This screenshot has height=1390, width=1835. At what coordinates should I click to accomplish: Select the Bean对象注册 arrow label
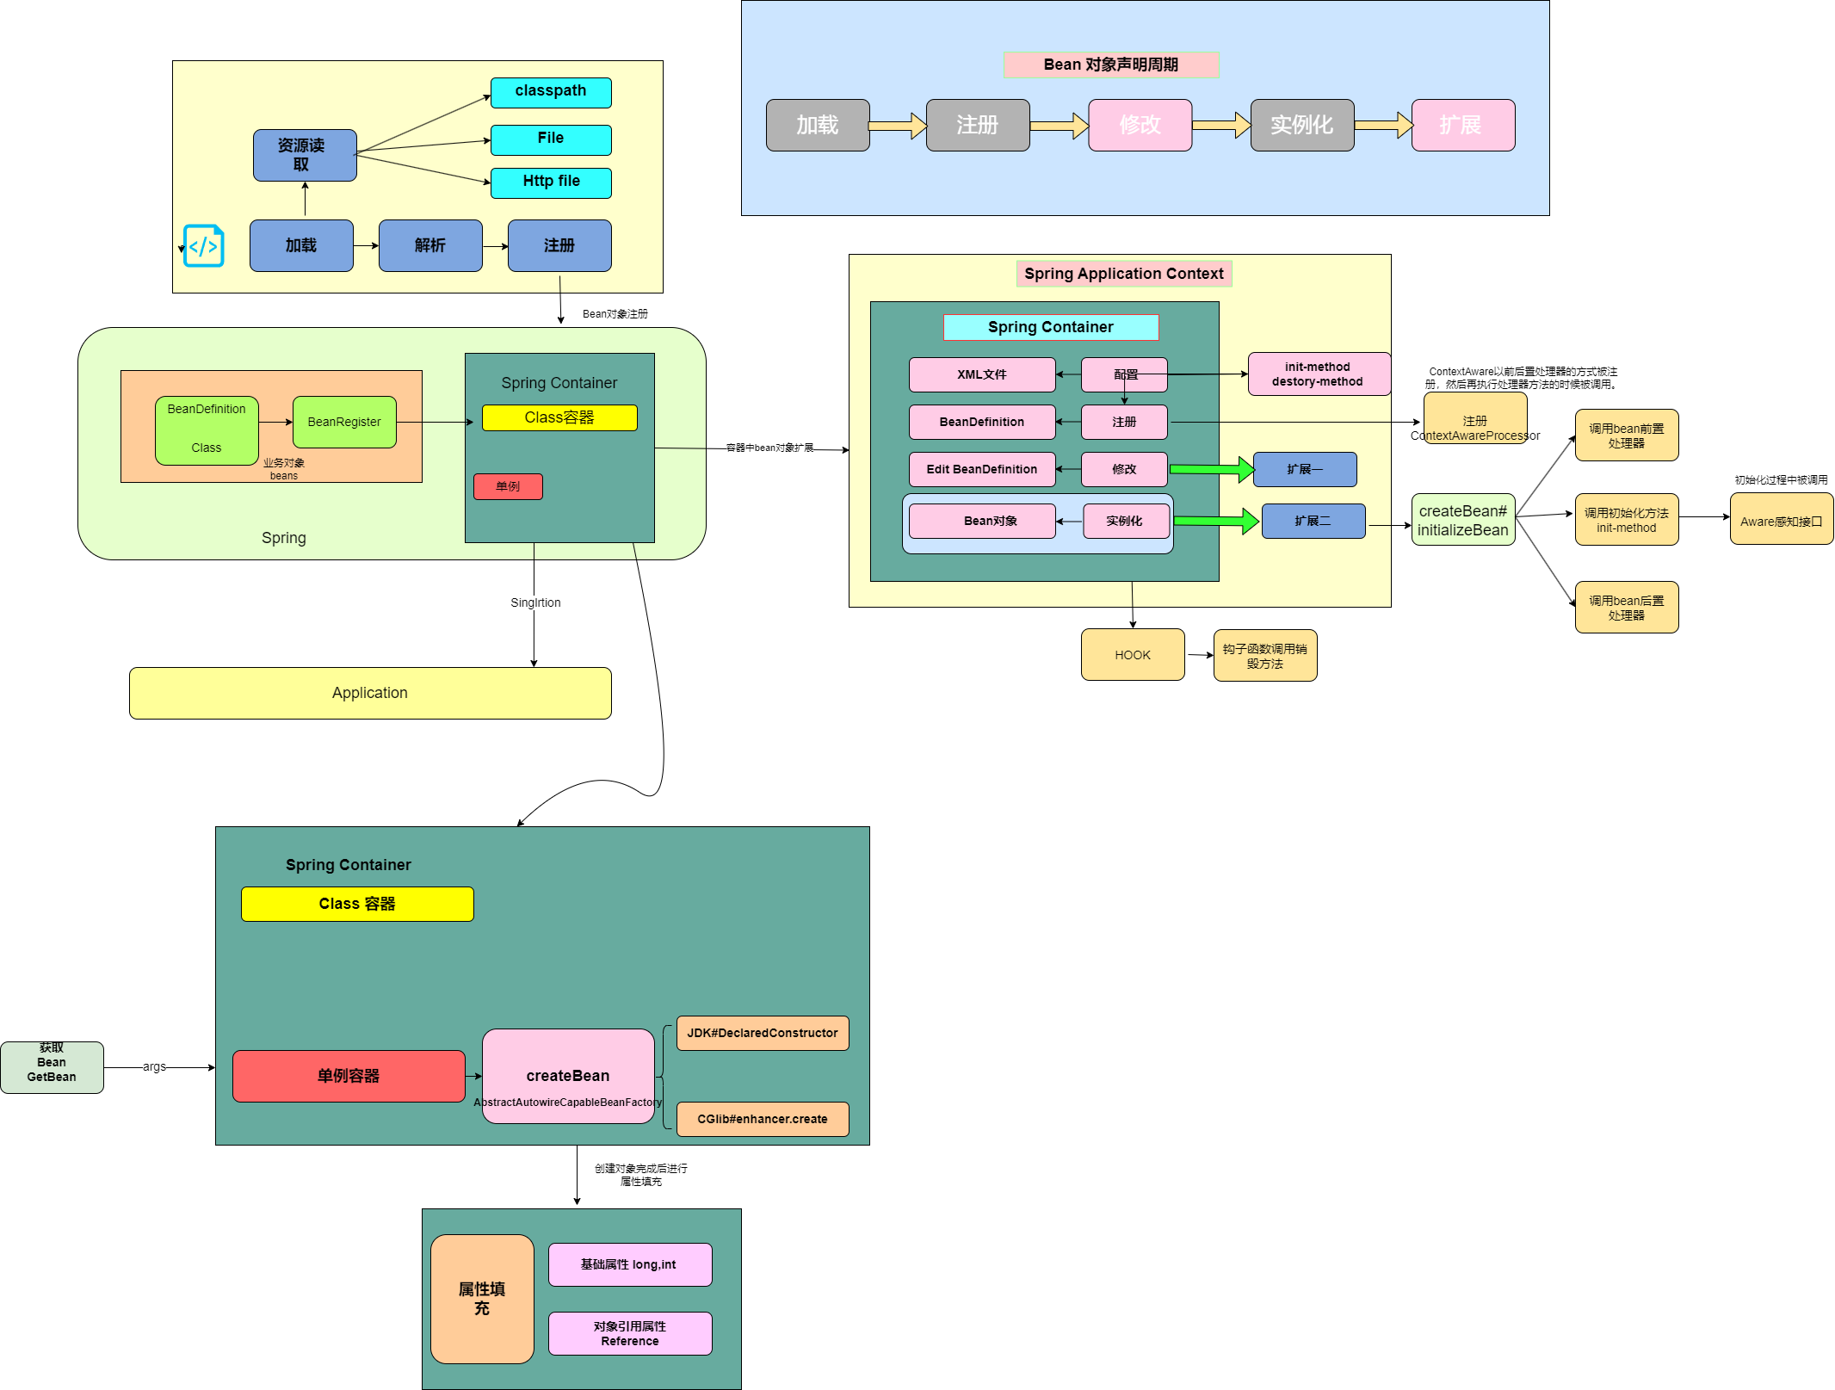tap(615, 314)
